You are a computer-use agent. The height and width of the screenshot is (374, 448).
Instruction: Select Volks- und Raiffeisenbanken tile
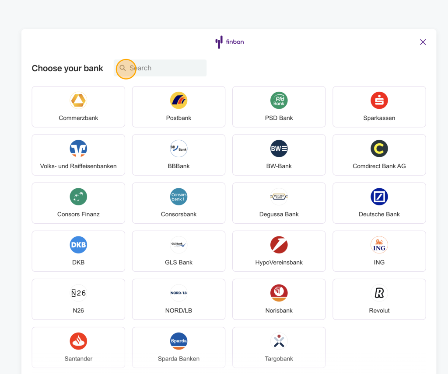[78, 155]
